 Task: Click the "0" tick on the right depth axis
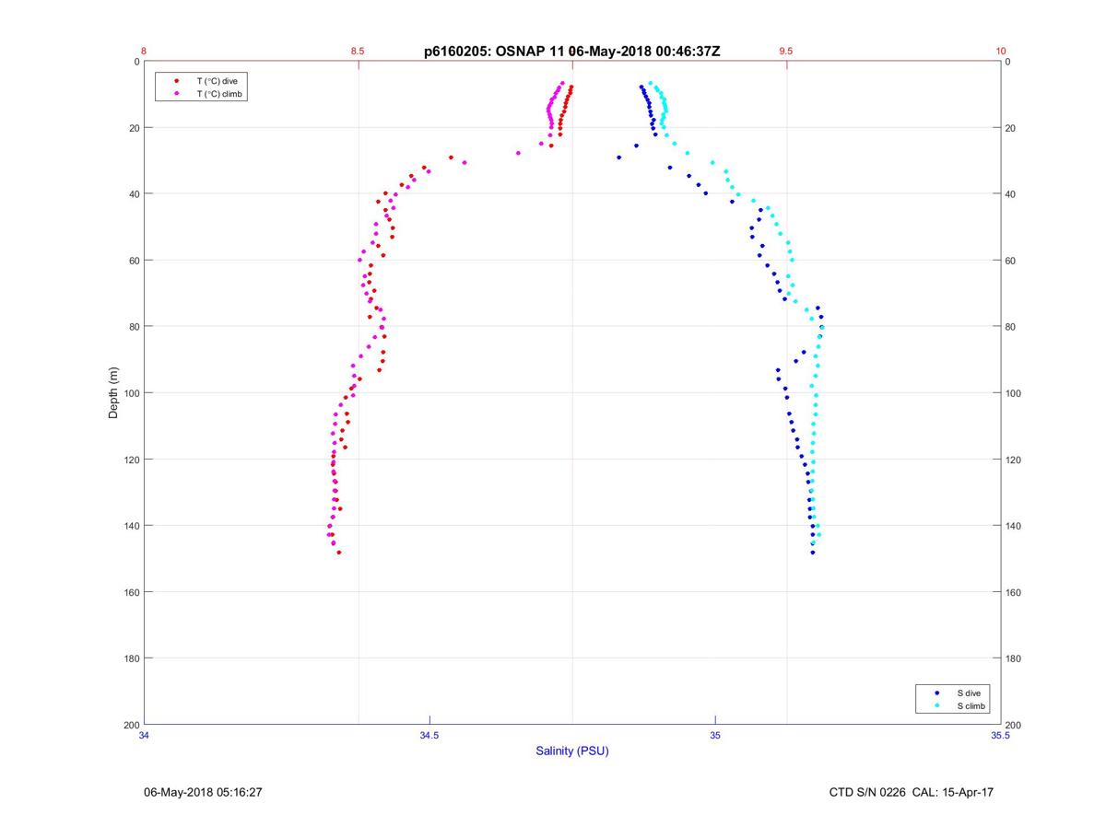coord(1007,62)
